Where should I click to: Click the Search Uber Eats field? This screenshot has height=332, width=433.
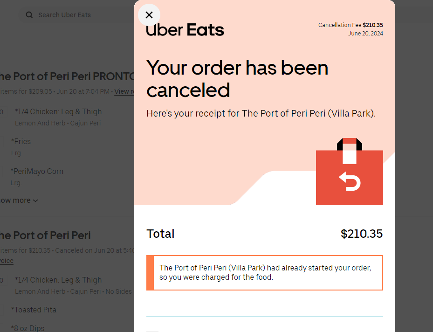click(x=75, y=15)
